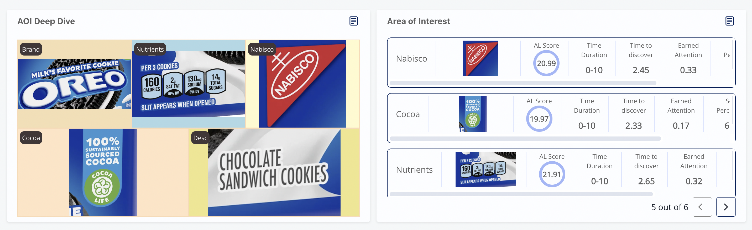
Task: Go to previous page of AOI list
Action: click(x=702, y=207)
